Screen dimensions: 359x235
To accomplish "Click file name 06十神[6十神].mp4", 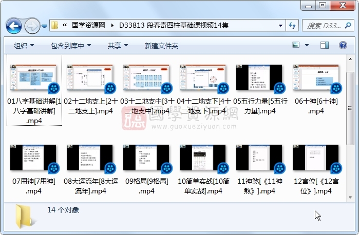I will point(316,106).
